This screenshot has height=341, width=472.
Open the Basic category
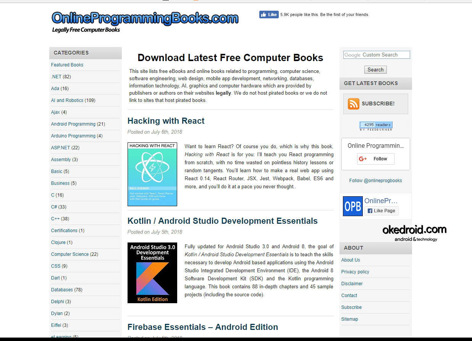point(57,171)
